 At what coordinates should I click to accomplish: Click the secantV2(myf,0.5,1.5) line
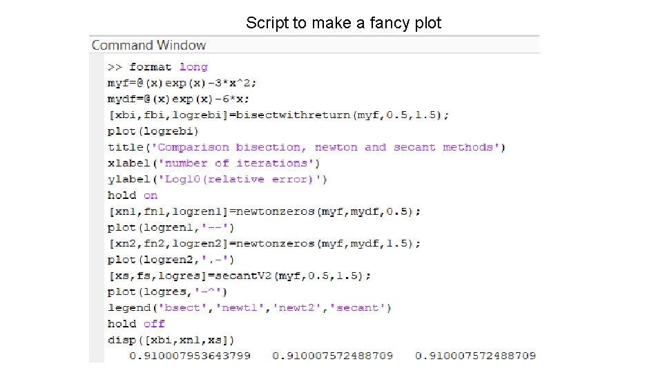(240, 276)
